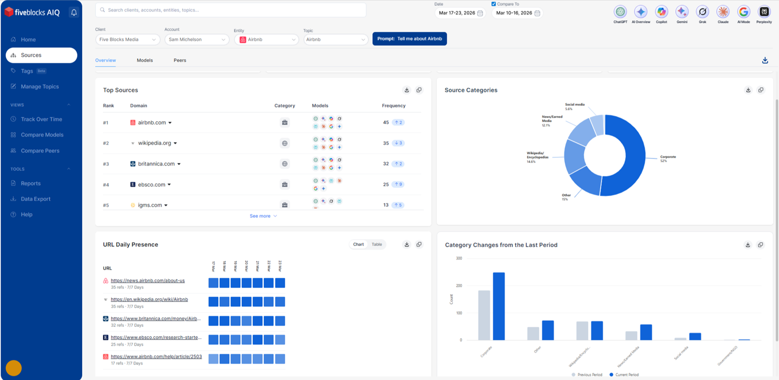Click the notification bell icon
779x380 pixels.
pos(74,13)
